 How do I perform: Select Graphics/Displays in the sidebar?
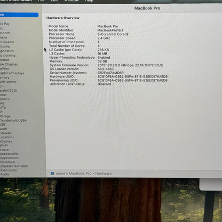tap(12, 73)
